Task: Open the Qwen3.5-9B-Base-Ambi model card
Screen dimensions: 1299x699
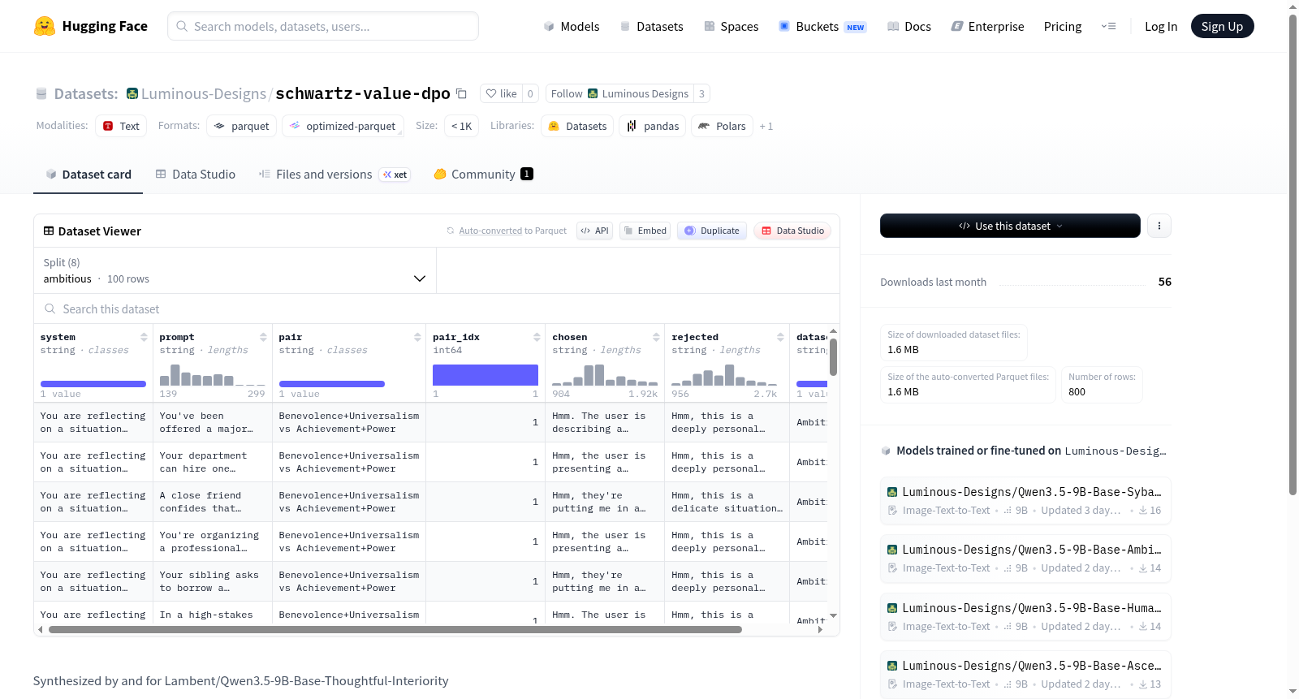Action: pos(1026,559)
